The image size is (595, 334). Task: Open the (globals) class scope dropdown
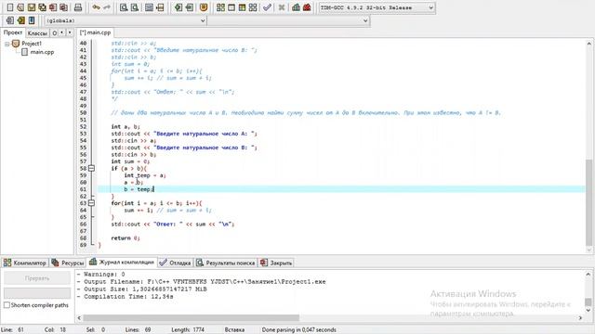(203, 20)
